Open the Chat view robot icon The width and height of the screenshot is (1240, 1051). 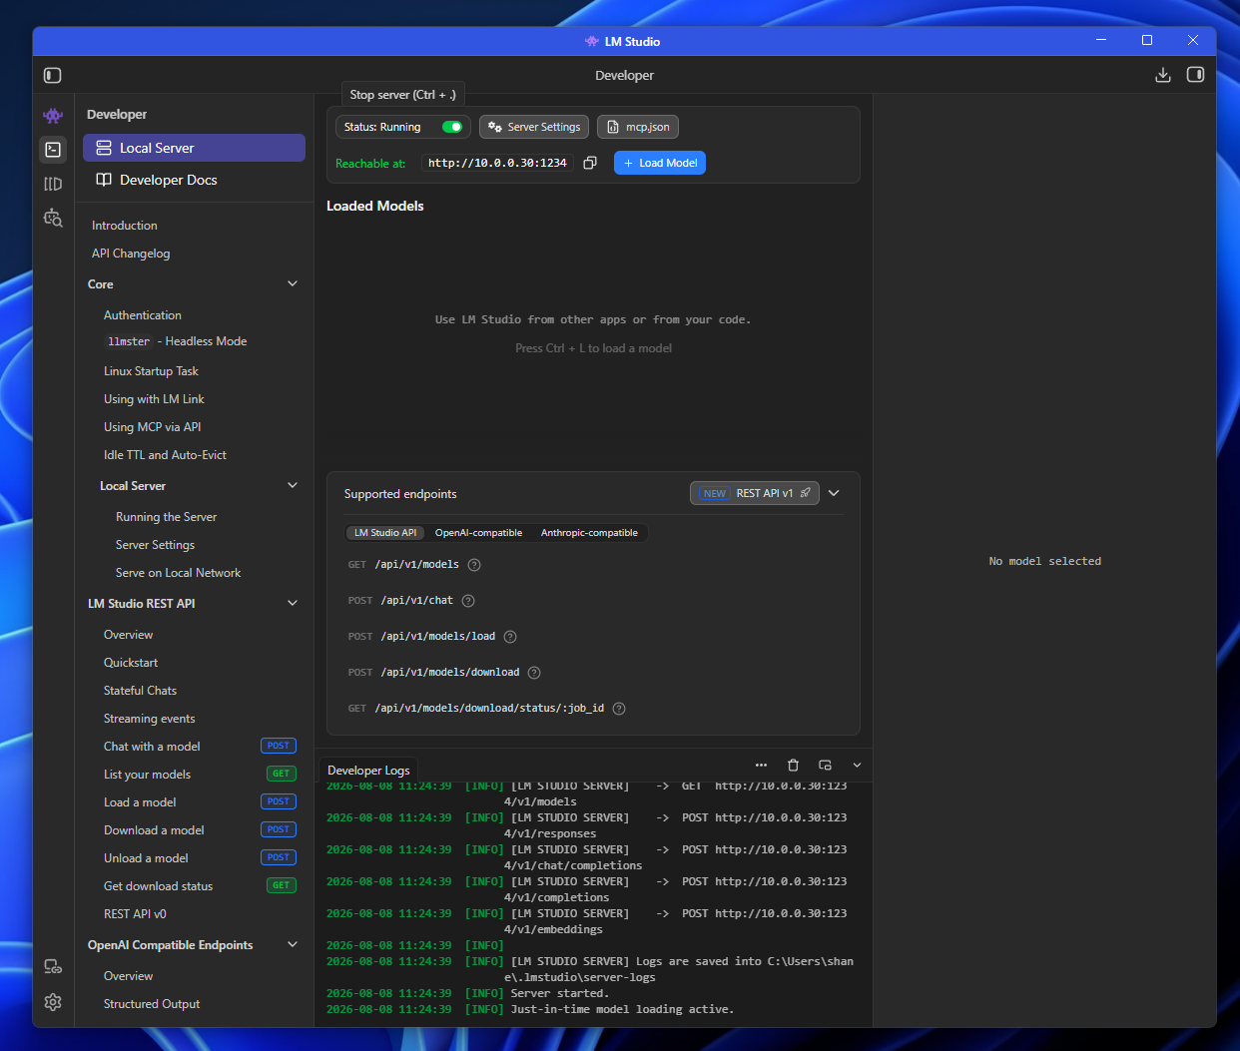coord(53,116)
